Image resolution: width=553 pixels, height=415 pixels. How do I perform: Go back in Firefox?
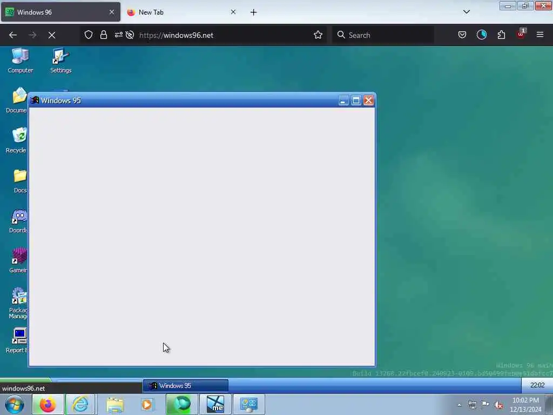13,35
